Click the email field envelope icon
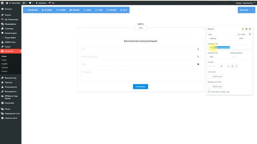This screenshot has width=257, height=144. [198, 64]
